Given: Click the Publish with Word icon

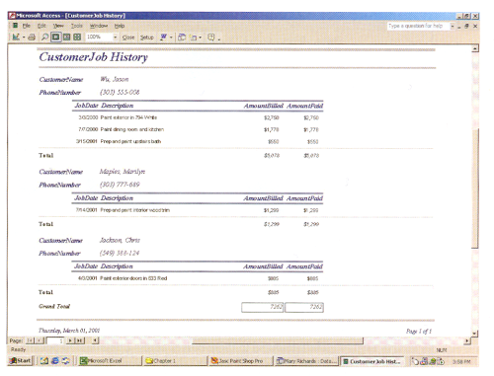Looking at the screenshot, I should point(163,38).
